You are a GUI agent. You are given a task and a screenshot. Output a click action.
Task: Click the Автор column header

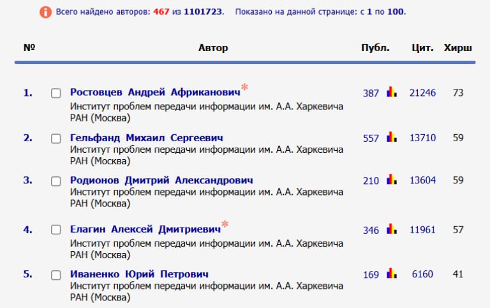[x=213, y=48]
